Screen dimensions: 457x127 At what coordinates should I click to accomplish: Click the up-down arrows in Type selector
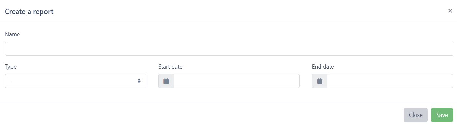point(139,81)
